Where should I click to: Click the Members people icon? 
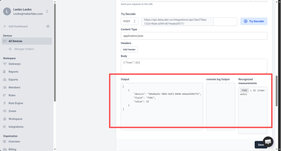coord(5,87)
